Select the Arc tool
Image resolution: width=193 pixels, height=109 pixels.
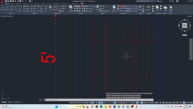point(16,8)
